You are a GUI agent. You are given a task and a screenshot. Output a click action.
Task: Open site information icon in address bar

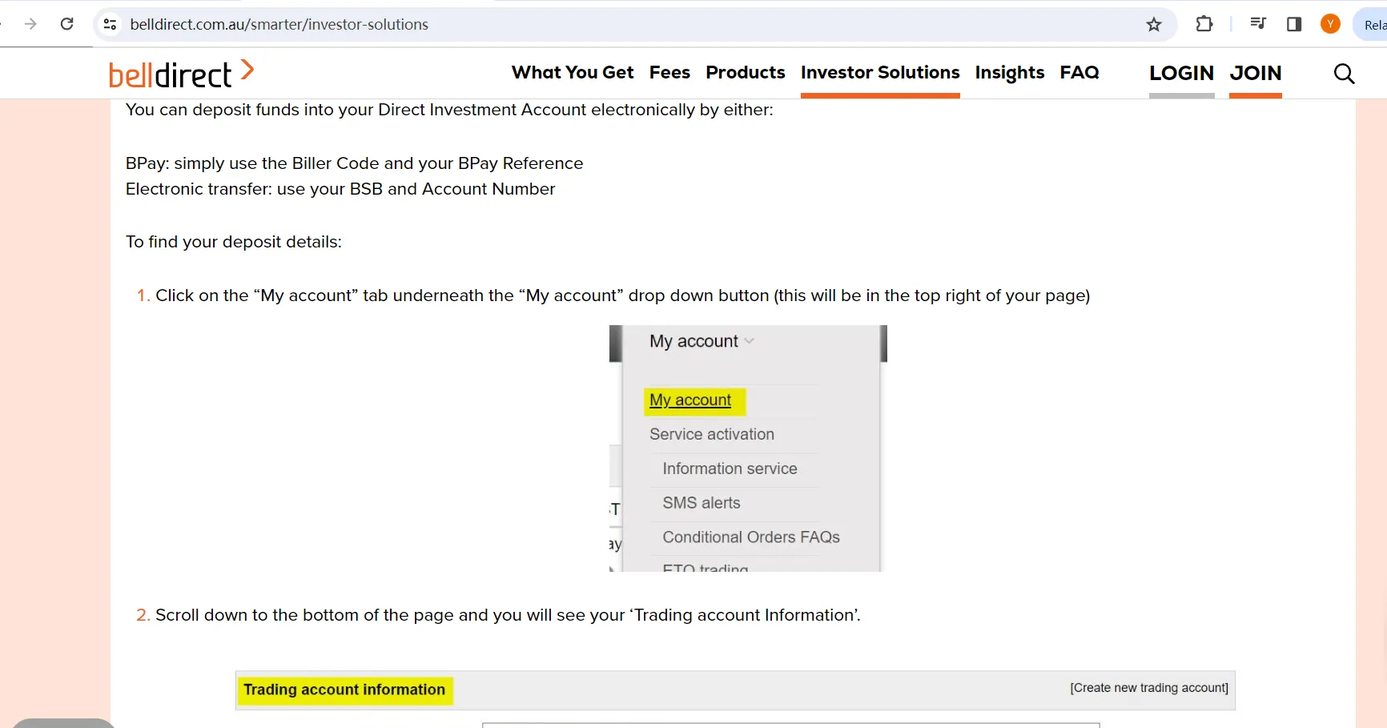point(111,24)
